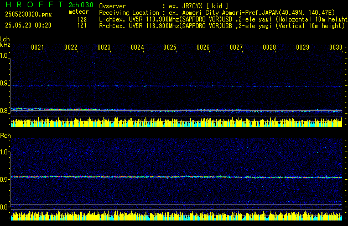Image resolution: width=348 pixels, height=226 pixels.
Task: Select the 0026 time marker
Action: pos(203,47)
